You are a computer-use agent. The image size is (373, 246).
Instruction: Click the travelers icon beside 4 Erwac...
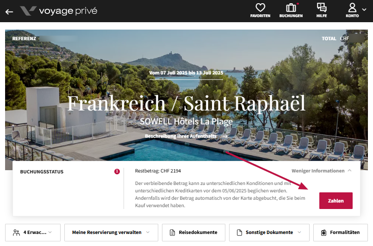pos(16,233)
